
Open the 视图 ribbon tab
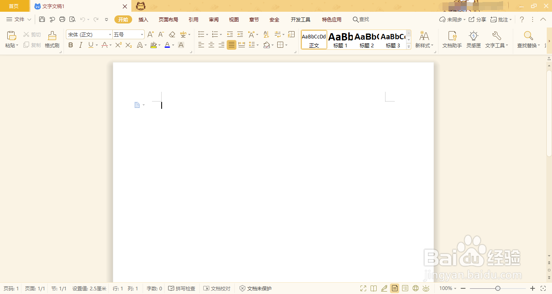234,19
